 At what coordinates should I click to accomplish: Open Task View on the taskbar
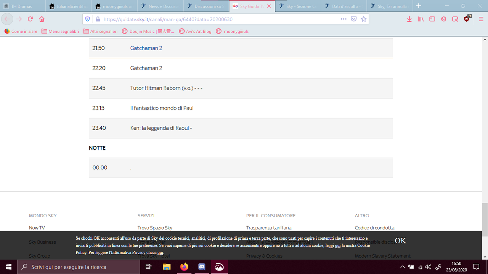149,267
